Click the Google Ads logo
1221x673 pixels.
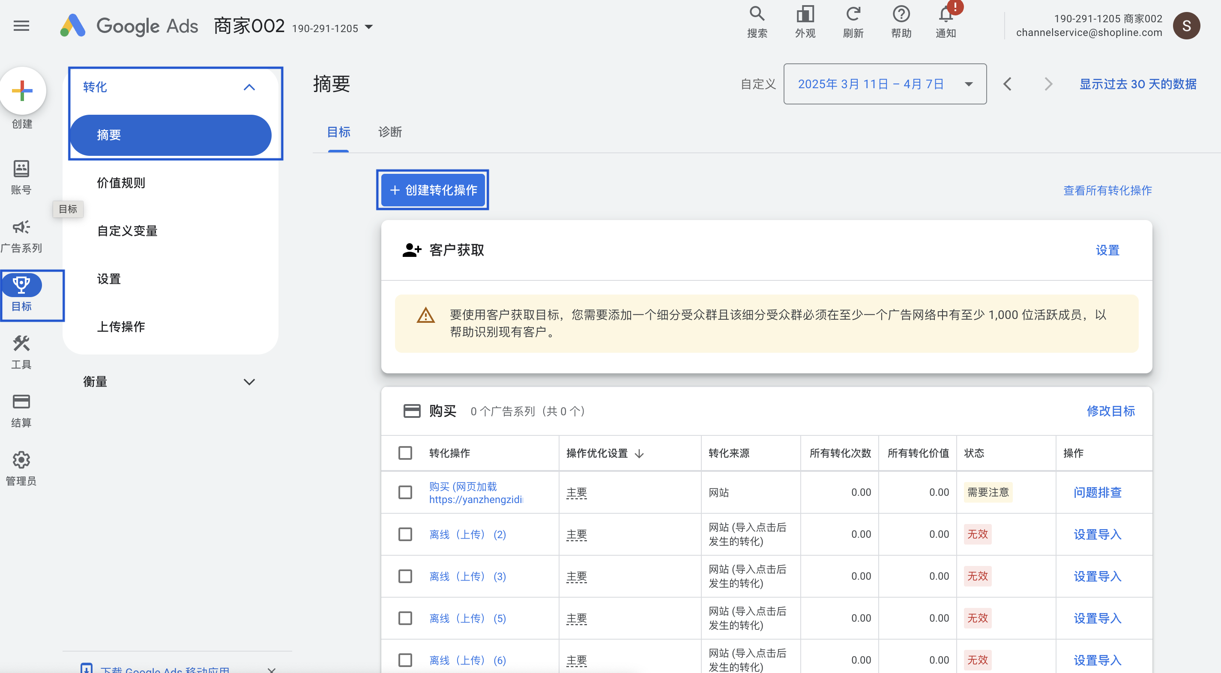pos(129,26)
